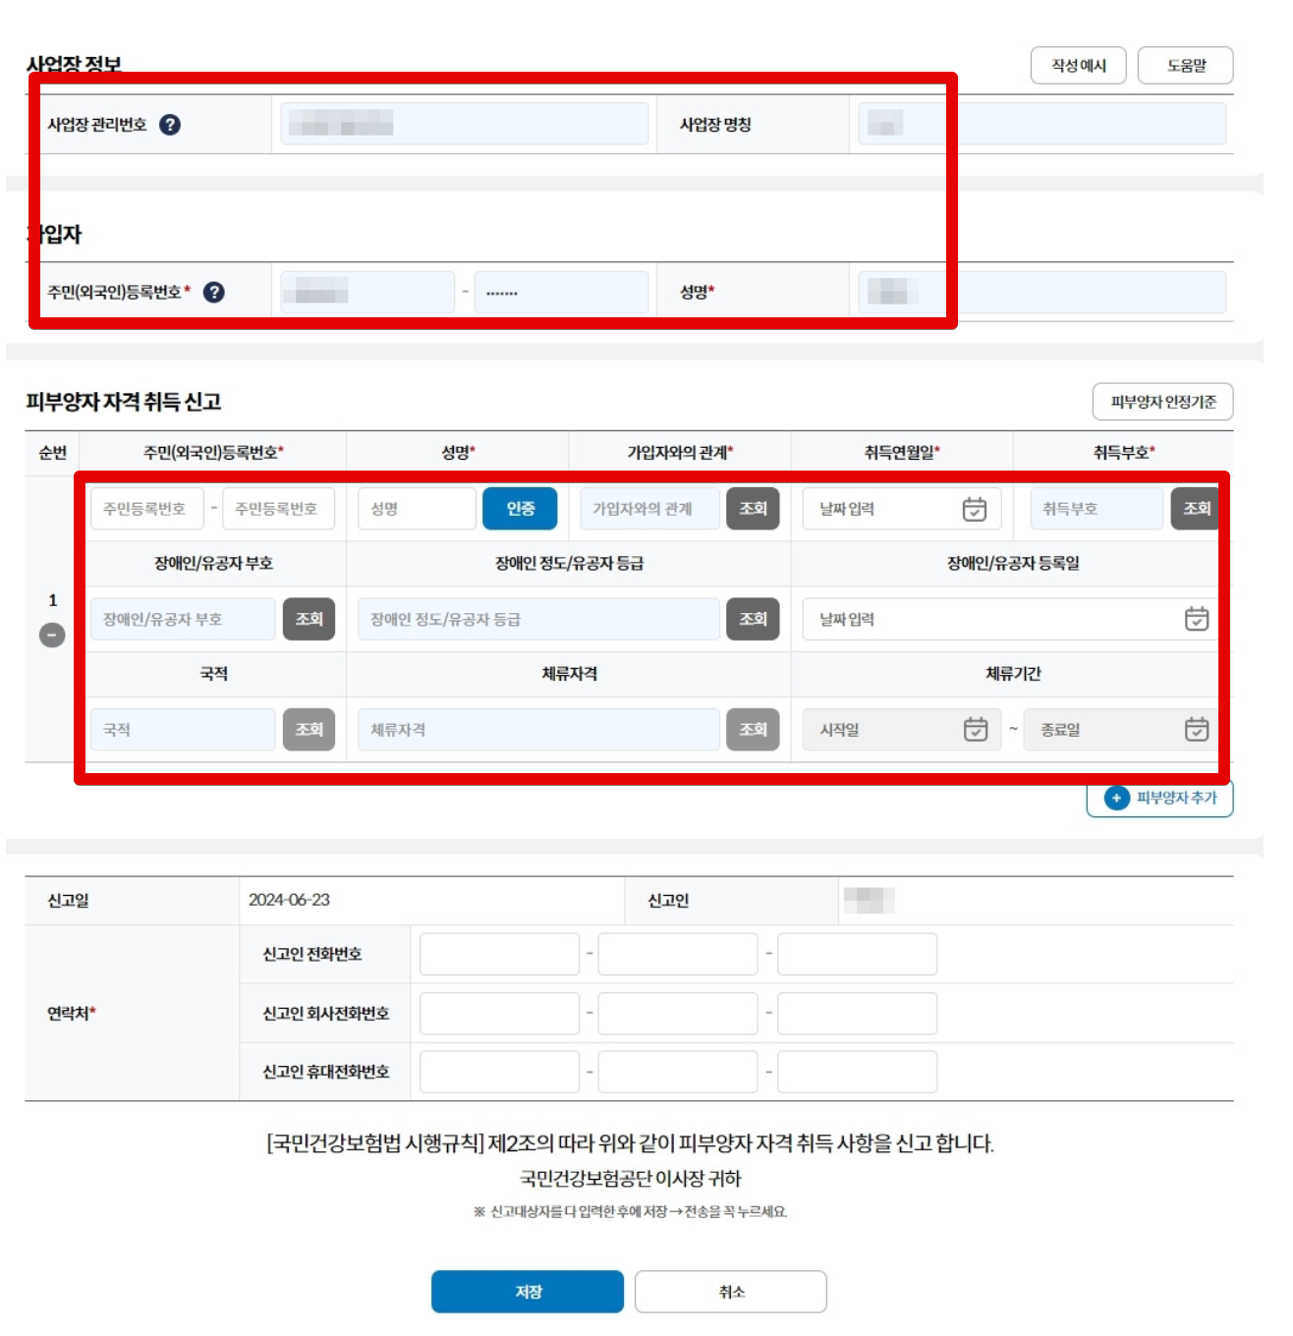The image size is (1293, 1336).
Task: View the 피부양자 인정기준 criteria
Action: [1164, 403]
